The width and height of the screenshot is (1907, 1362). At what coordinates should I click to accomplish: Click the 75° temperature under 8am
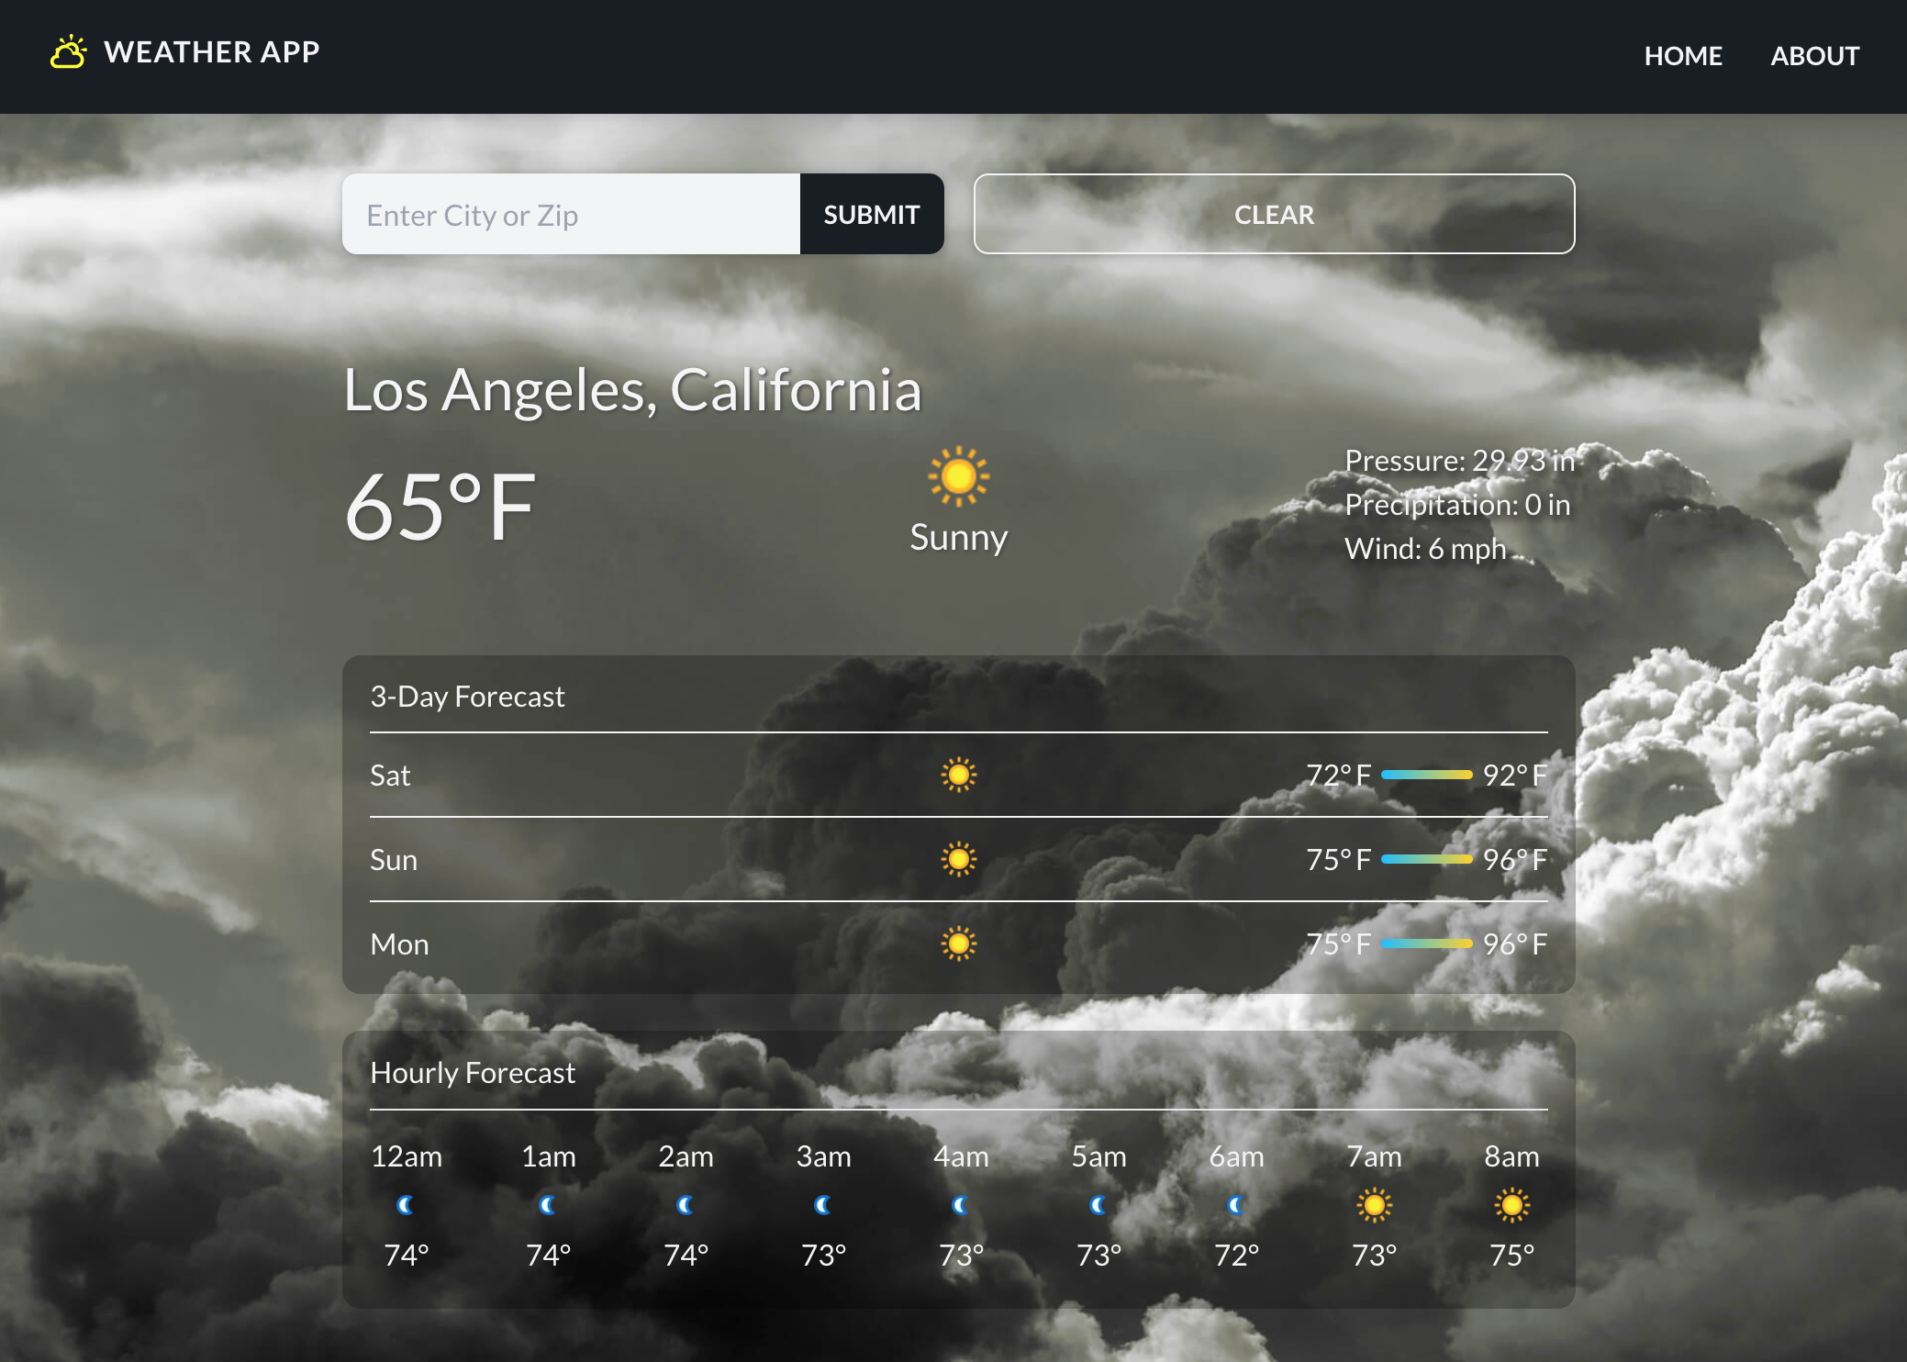pos(1511,1255)
